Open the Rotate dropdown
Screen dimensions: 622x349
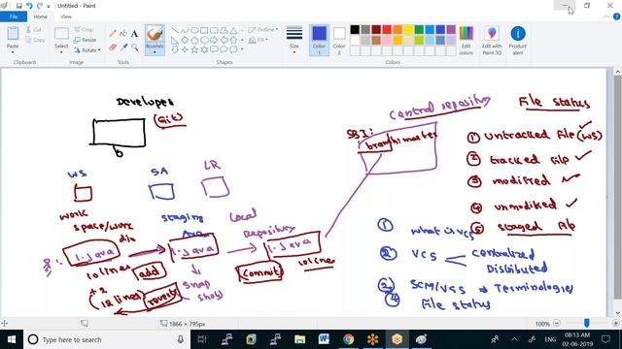[86, 50]
